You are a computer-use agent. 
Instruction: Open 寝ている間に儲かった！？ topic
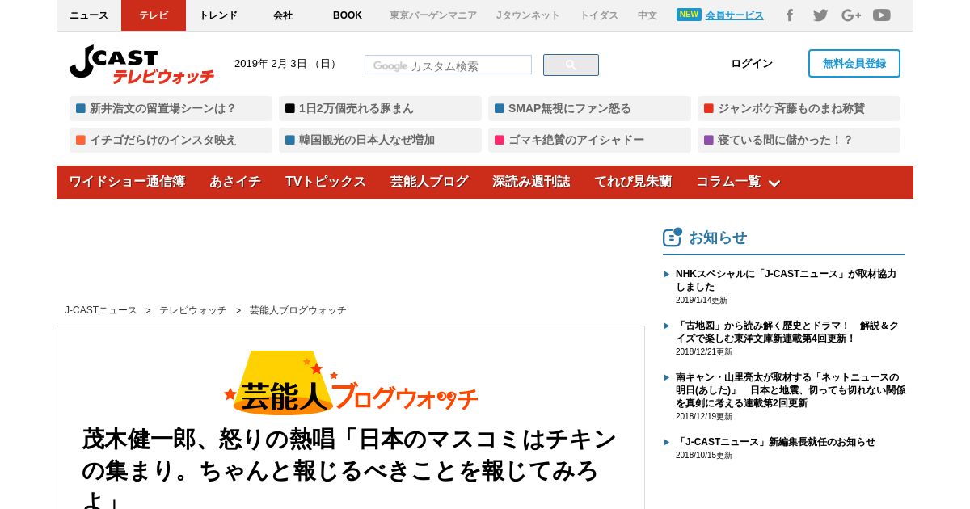799,140
